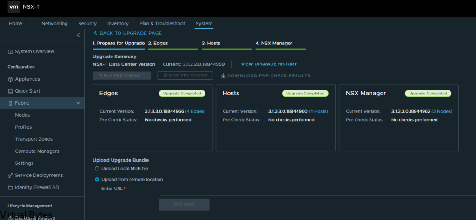476x220 pixels.
Task: Open the 4 Edges link
Action: [x=196, y=111]
